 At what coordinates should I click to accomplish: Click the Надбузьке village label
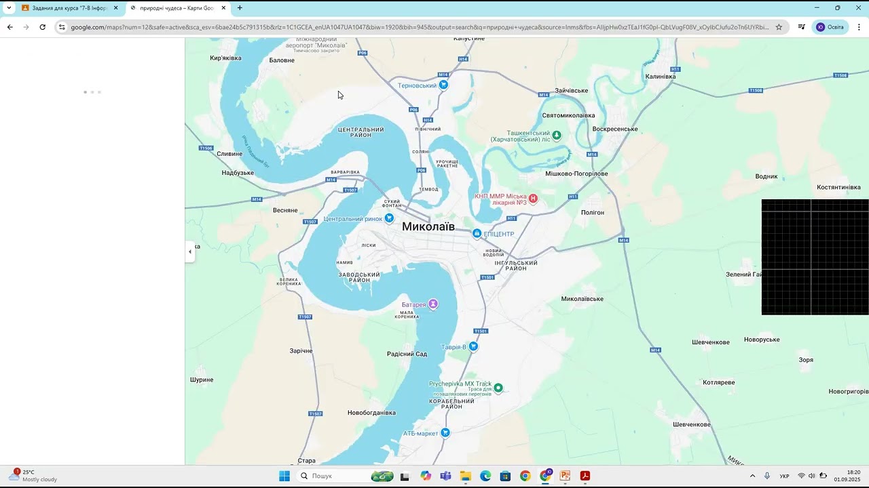pyautogui.click(x=238, y=173)
